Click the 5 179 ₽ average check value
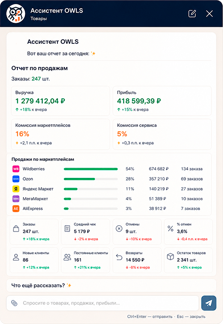223x324 pixels. pos(82,231)
